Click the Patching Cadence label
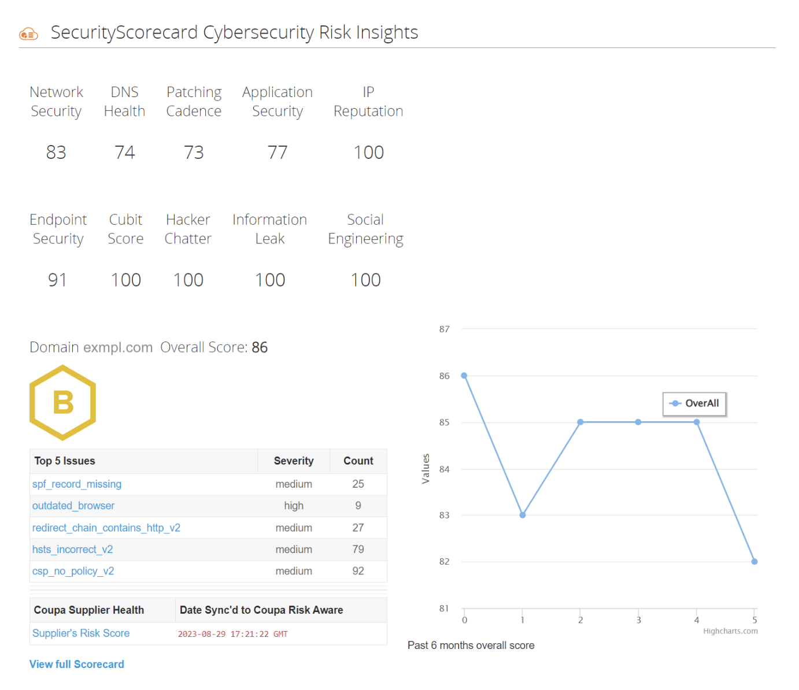The width and height of the screenshot is (799, 690). pos(194,102)
